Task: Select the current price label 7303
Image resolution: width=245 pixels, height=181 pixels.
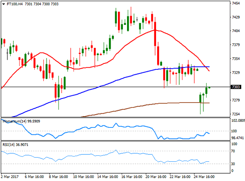Action: 236,87
